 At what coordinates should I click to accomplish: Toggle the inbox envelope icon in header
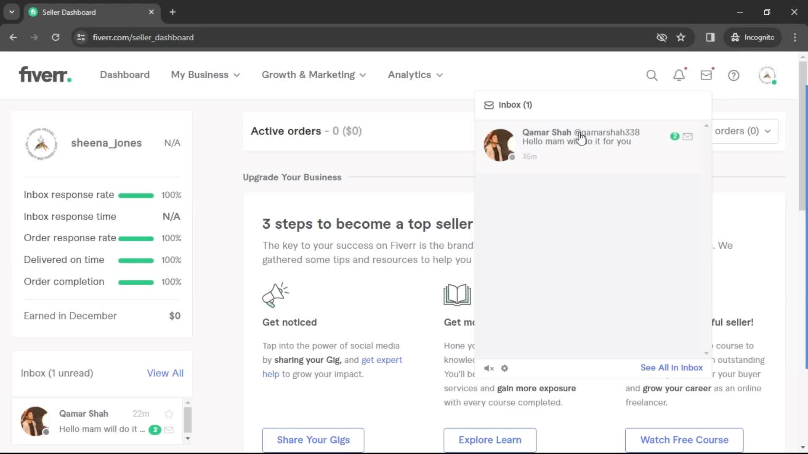coord(706,75)
